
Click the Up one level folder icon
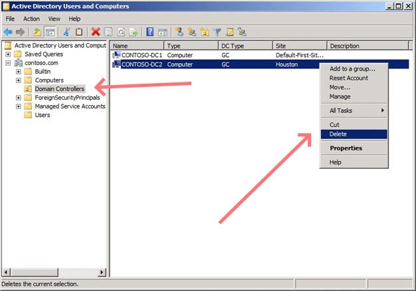[38, 31]
